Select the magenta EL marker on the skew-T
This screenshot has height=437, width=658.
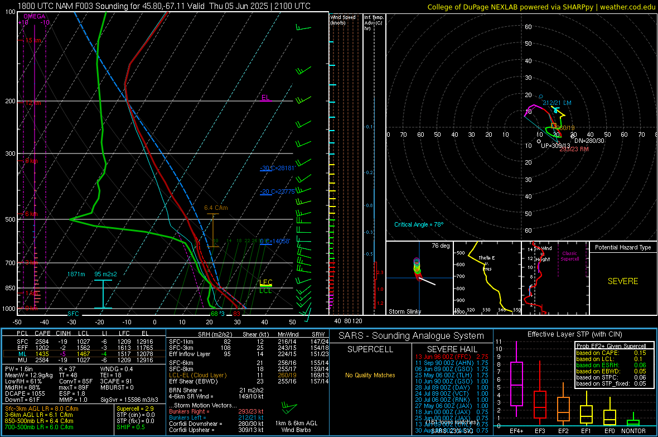tap(265, 98)
